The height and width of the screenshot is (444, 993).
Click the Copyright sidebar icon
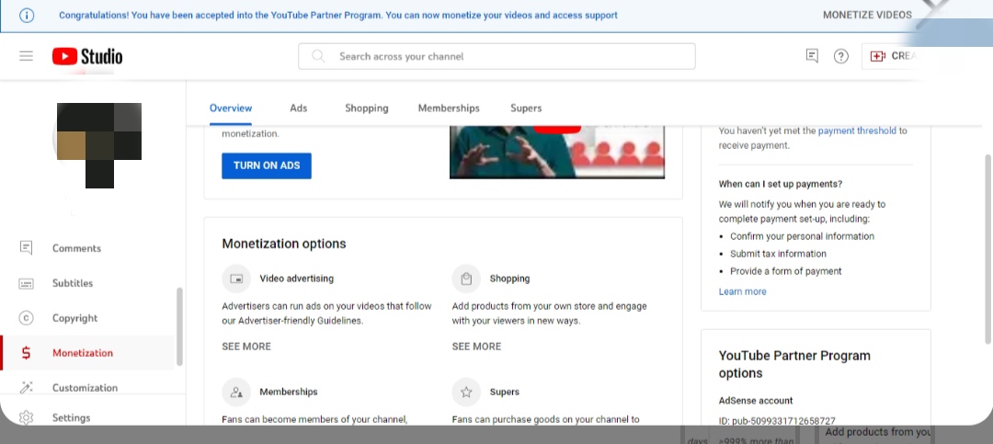pyautogui.click(x=26, y=318)
